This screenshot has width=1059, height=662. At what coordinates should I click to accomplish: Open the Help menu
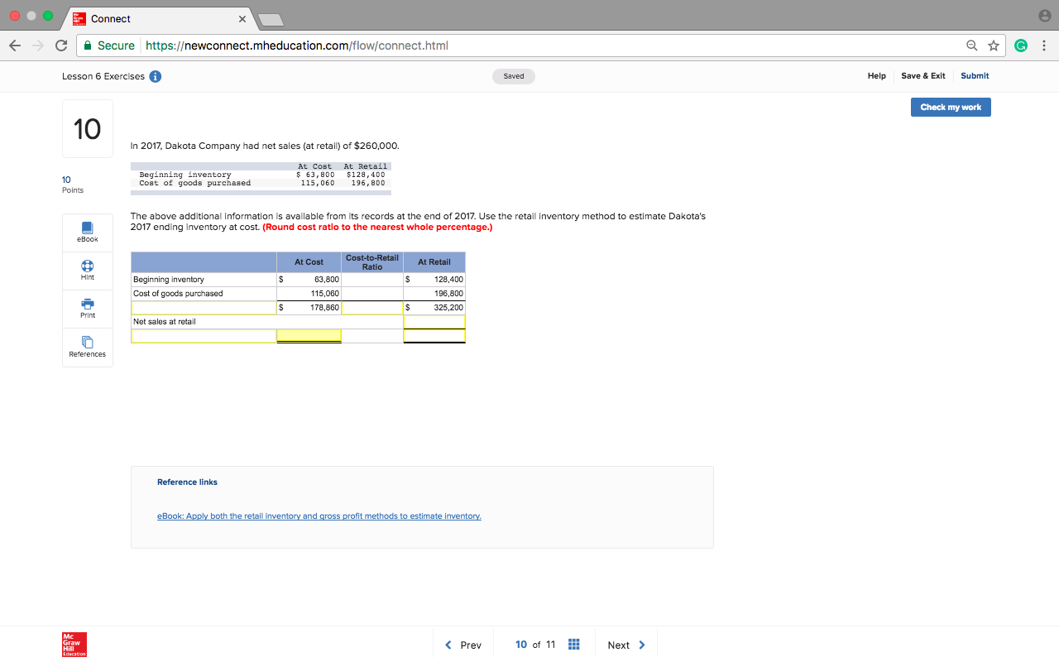tap(876, 75)
